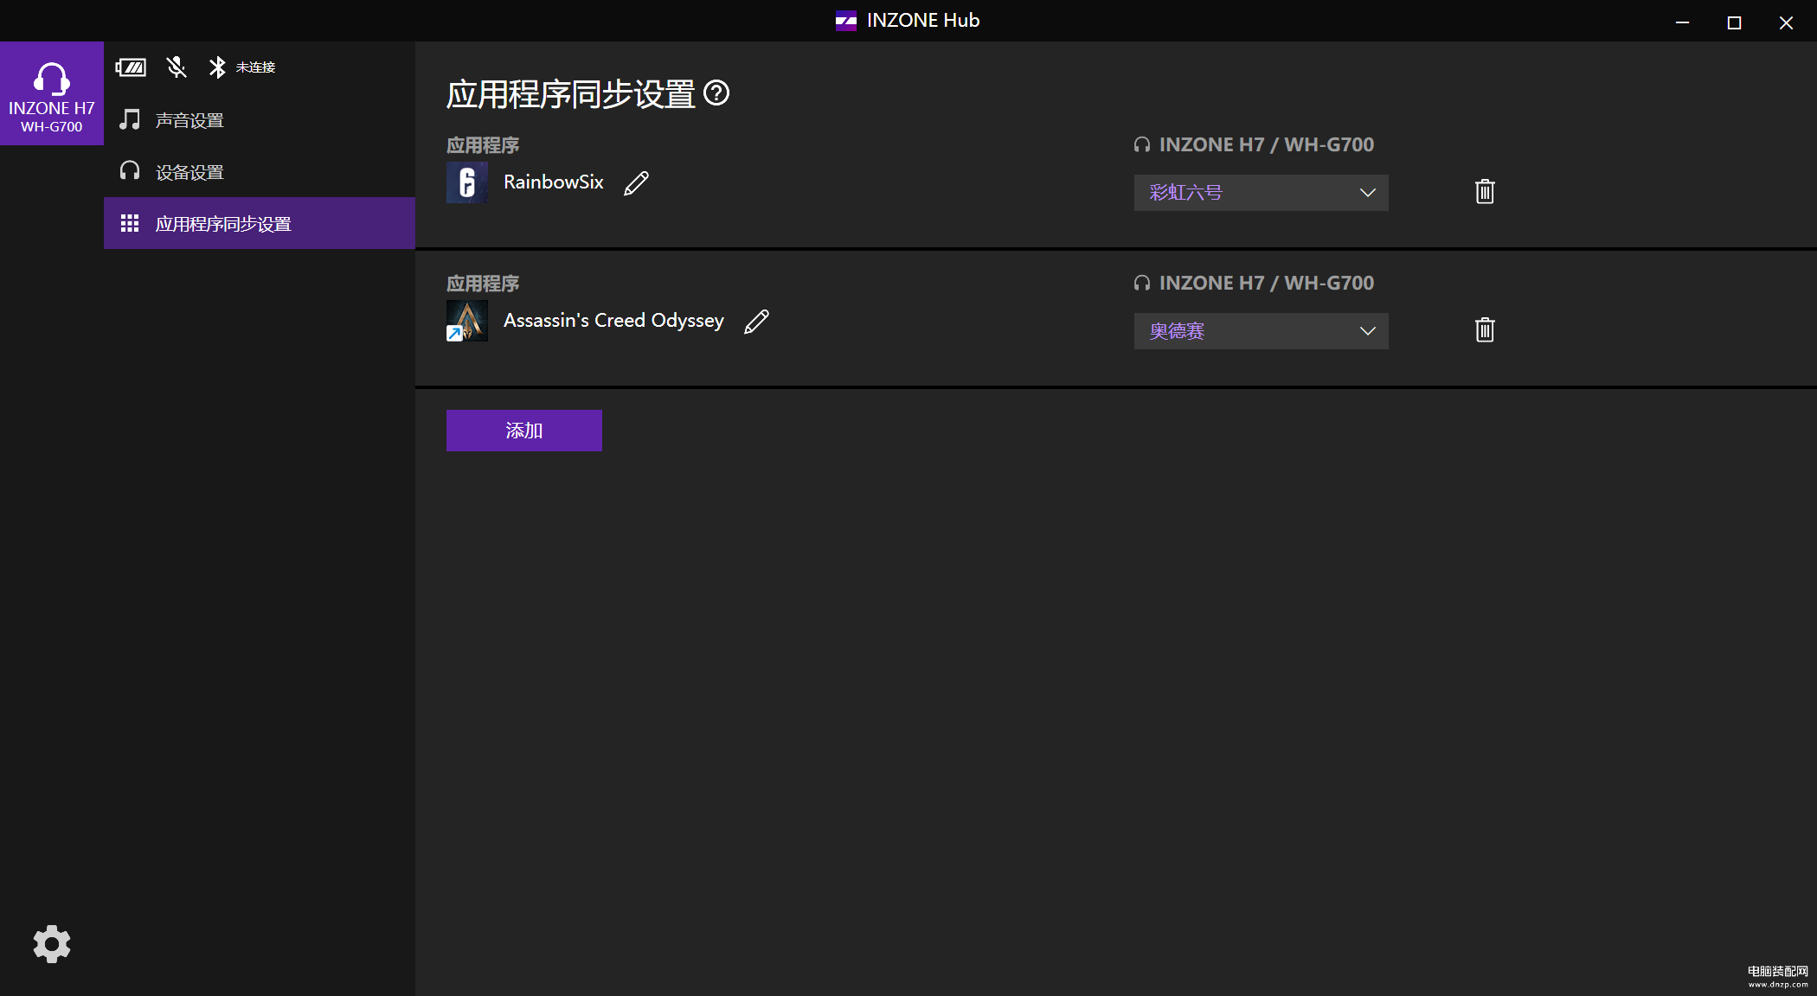Delete the RainbowSix sync entry

(1485, 191)
